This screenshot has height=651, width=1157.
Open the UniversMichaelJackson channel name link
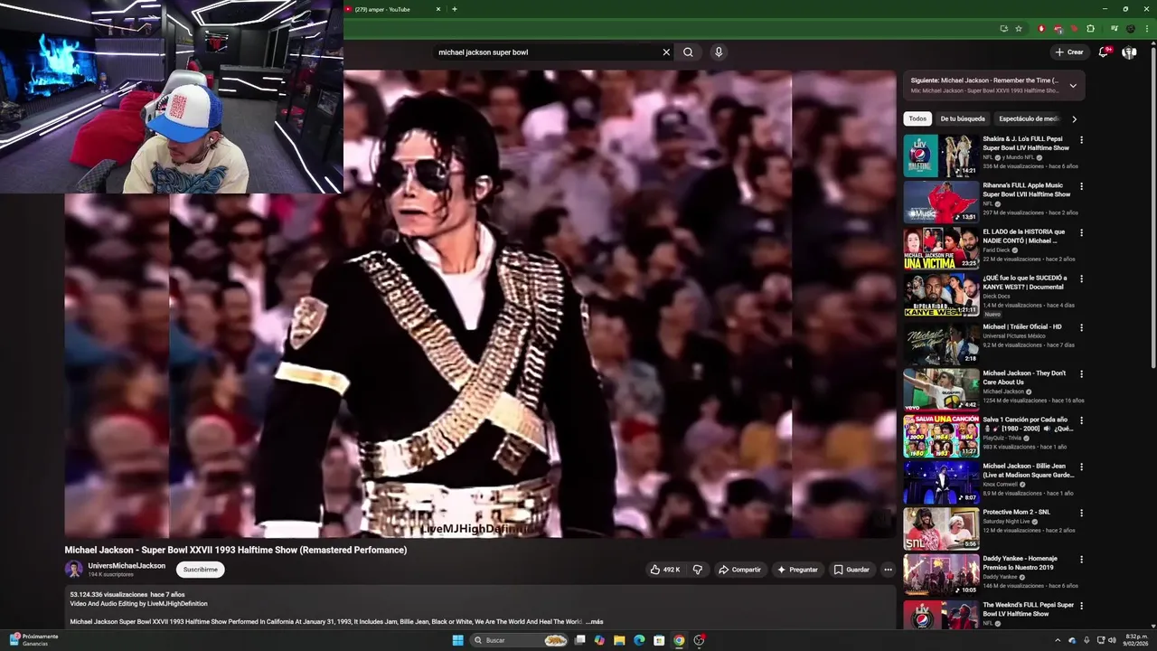coord(127,565)
